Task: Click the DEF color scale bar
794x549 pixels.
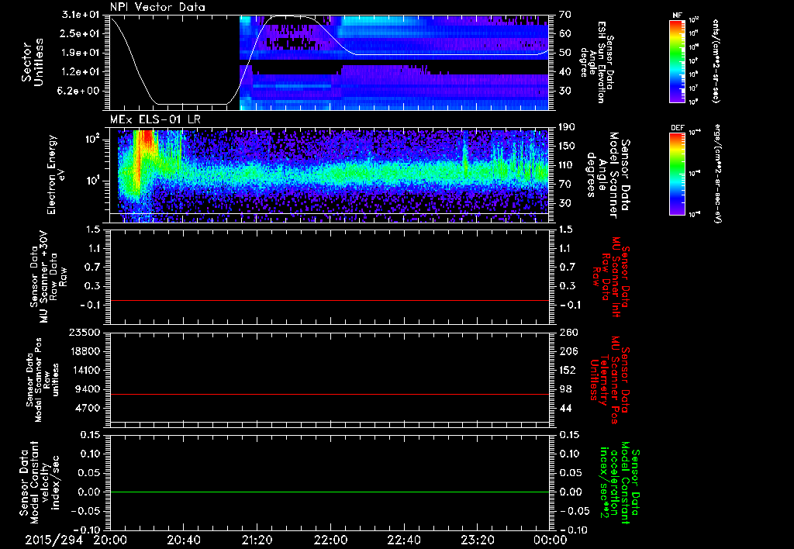Action: pos(677,174)
